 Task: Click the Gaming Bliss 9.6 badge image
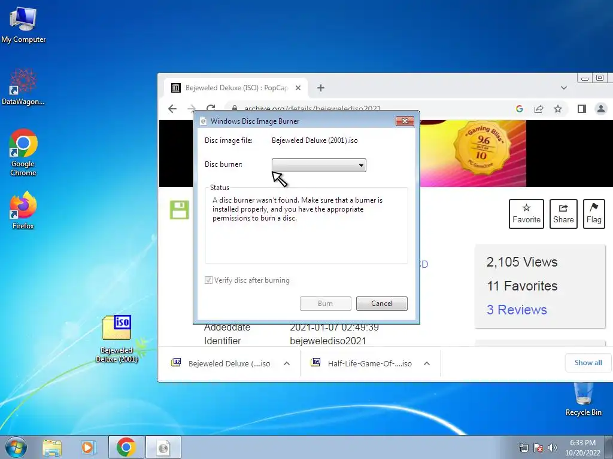point(482,148)
